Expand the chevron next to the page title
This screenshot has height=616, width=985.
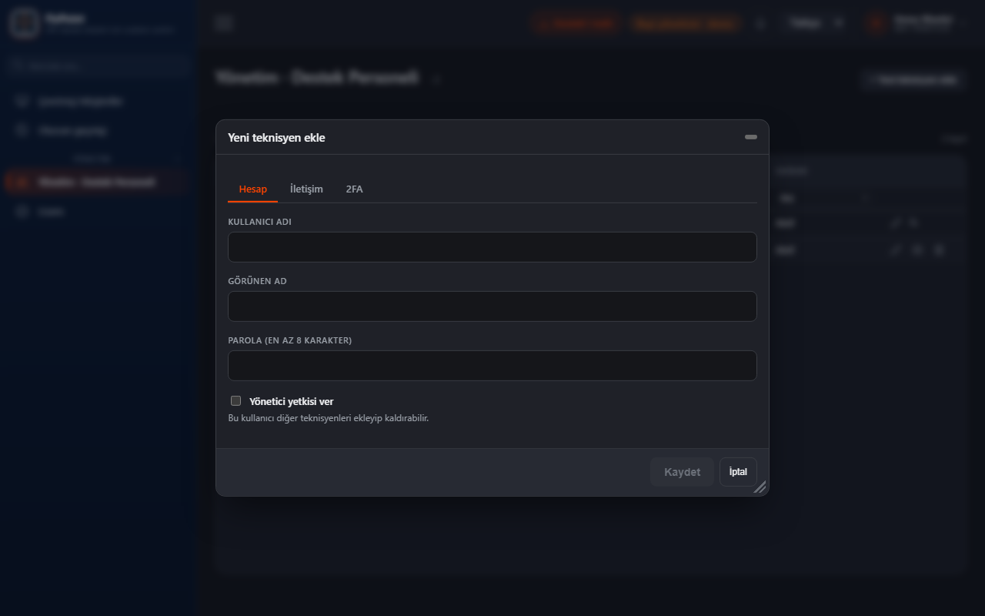tap(436, 79)
